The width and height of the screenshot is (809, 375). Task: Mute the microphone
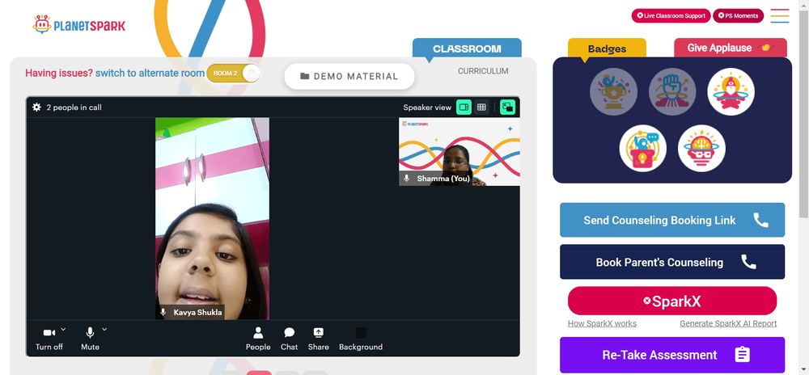(90, 339)
